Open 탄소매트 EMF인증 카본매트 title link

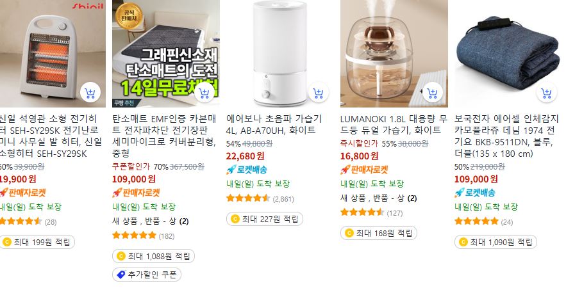[x=164, y=136]
